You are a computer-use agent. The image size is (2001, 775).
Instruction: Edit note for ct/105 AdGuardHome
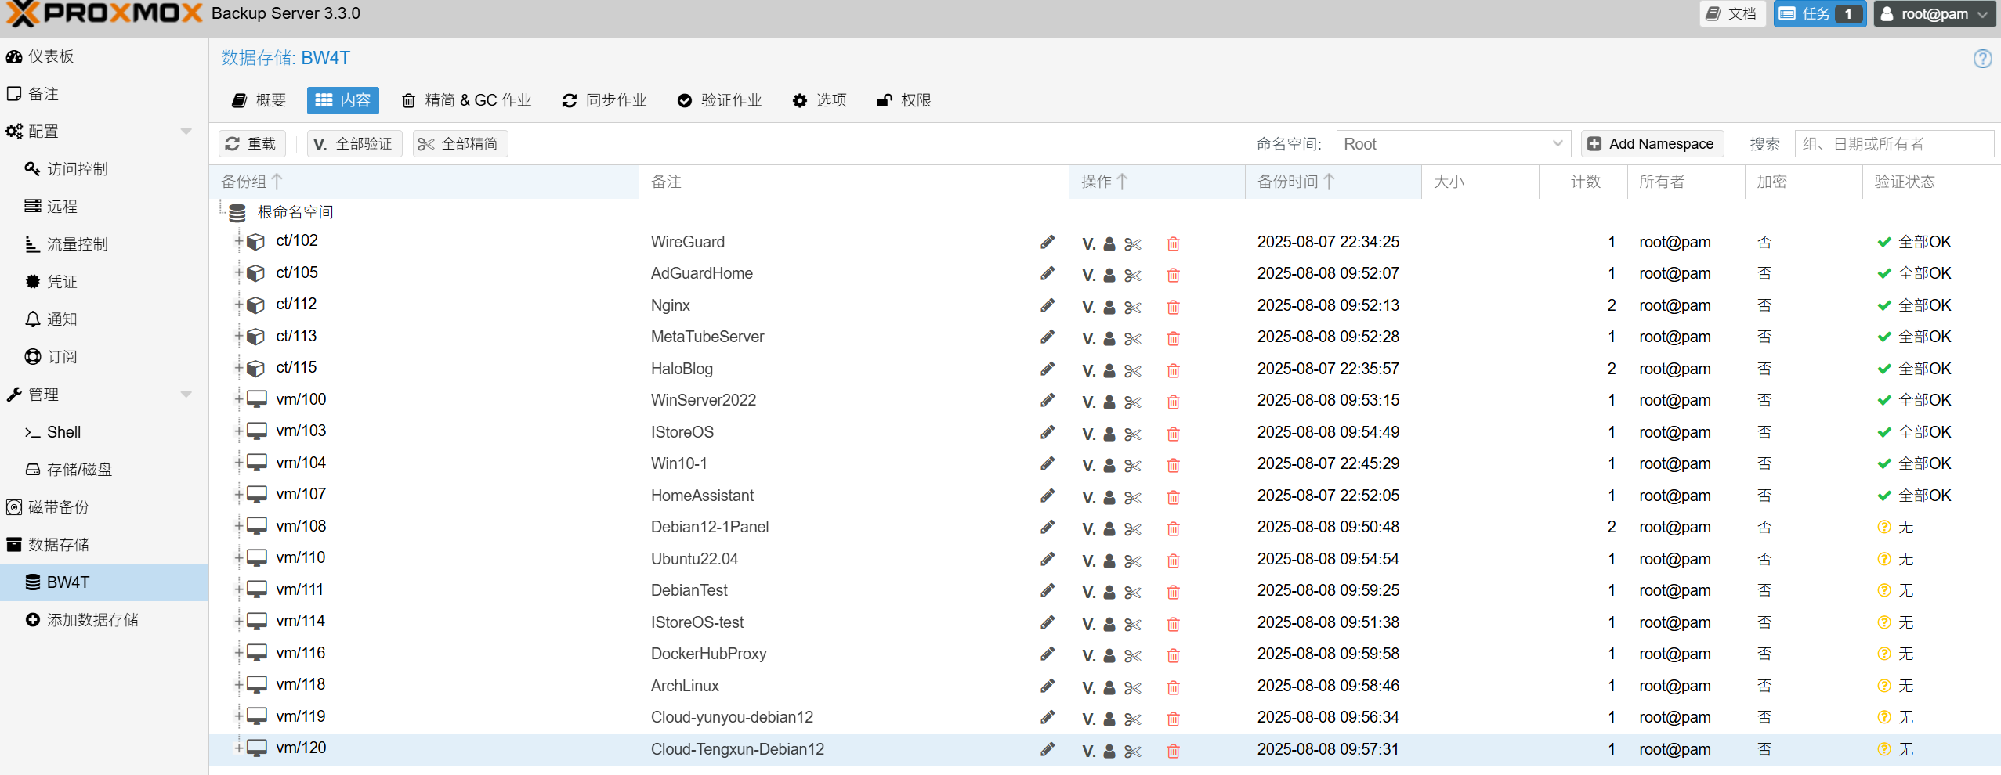pyautogui.click(x=1048, y=273)
